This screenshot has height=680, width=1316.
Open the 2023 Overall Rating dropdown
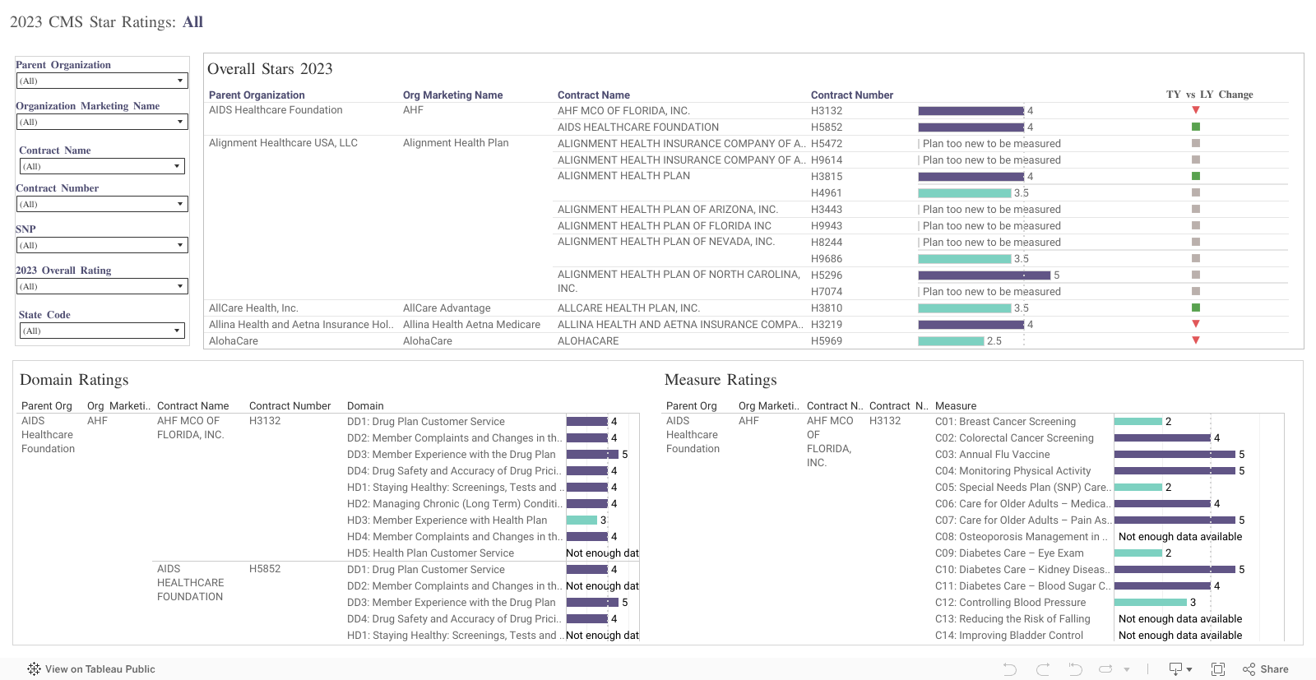[102, 286]
